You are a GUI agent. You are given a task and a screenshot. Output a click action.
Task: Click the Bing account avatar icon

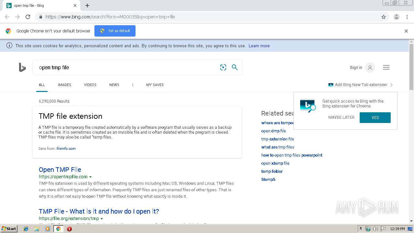pos(370,67)
